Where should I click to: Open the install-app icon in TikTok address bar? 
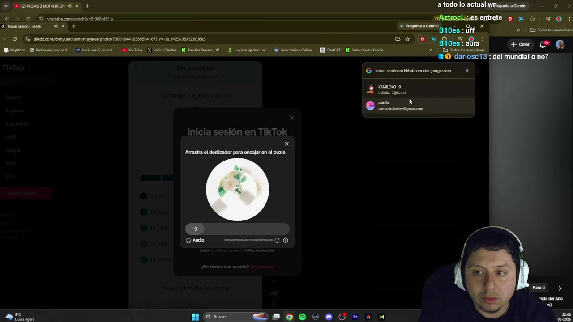click(398, 39)
